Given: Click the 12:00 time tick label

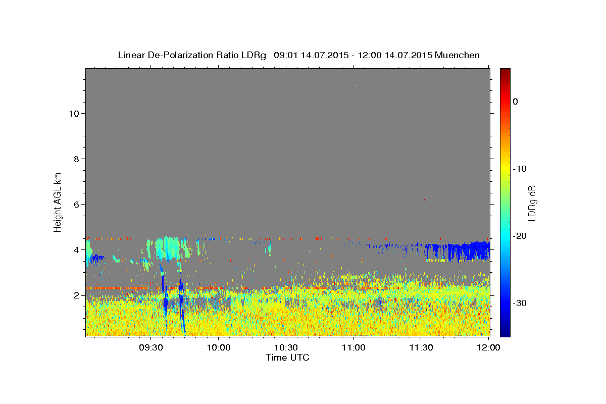Looking at the screenshot, I should point(488,347).
